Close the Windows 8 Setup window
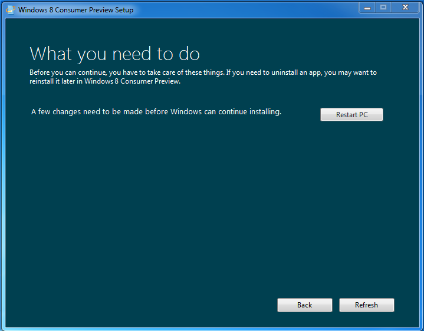This screenshot has height=331, width=424. [x=405, y=7]
